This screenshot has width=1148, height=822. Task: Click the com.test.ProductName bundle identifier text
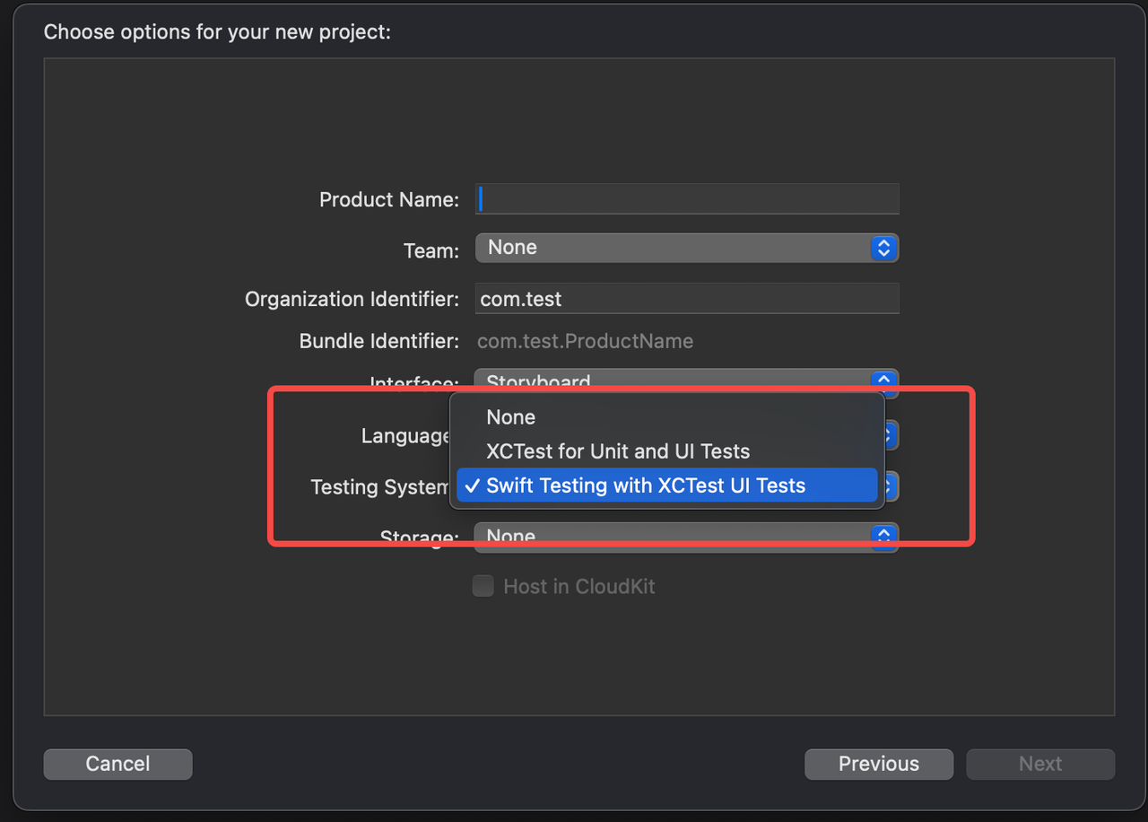585,341
